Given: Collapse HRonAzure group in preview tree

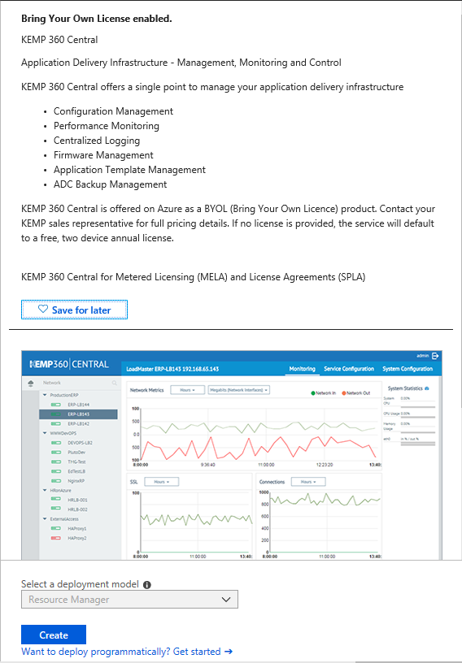Looking at the screenshot, I should 45,491.
